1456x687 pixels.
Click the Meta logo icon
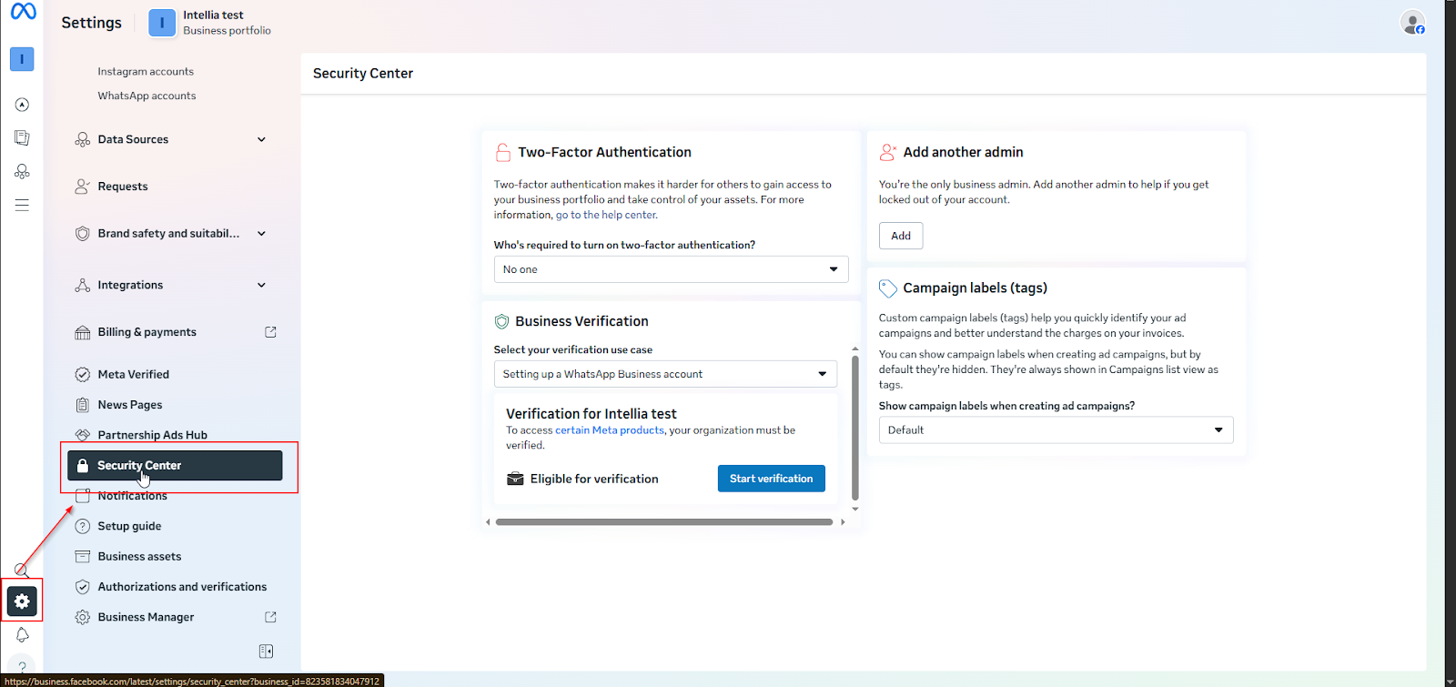(23, 12)
